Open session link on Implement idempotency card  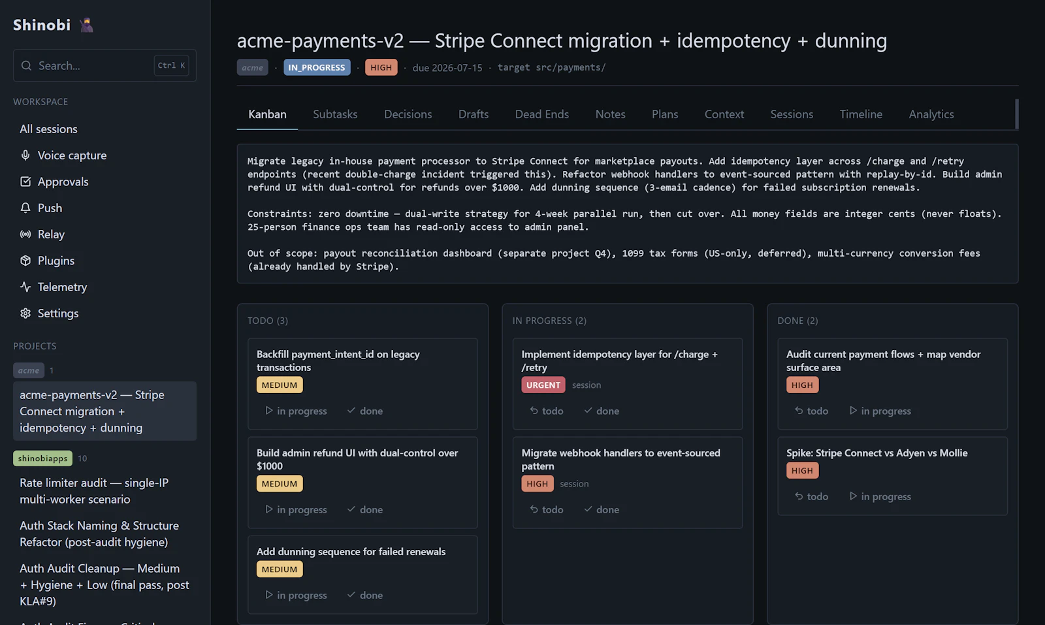point(587,385)
